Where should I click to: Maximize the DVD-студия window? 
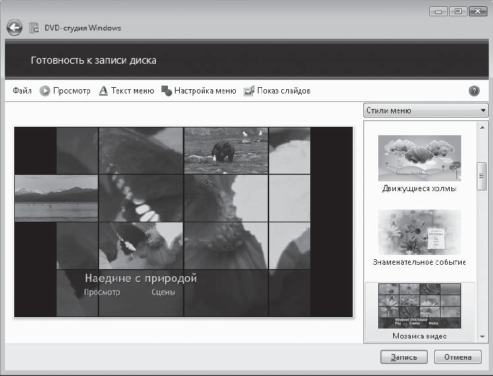coord(458,11)
